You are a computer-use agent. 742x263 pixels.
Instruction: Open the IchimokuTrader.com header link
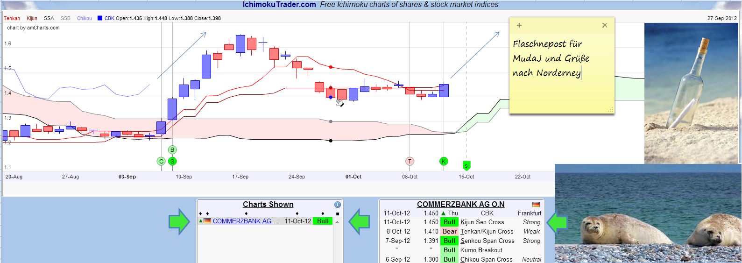point(279,5)
